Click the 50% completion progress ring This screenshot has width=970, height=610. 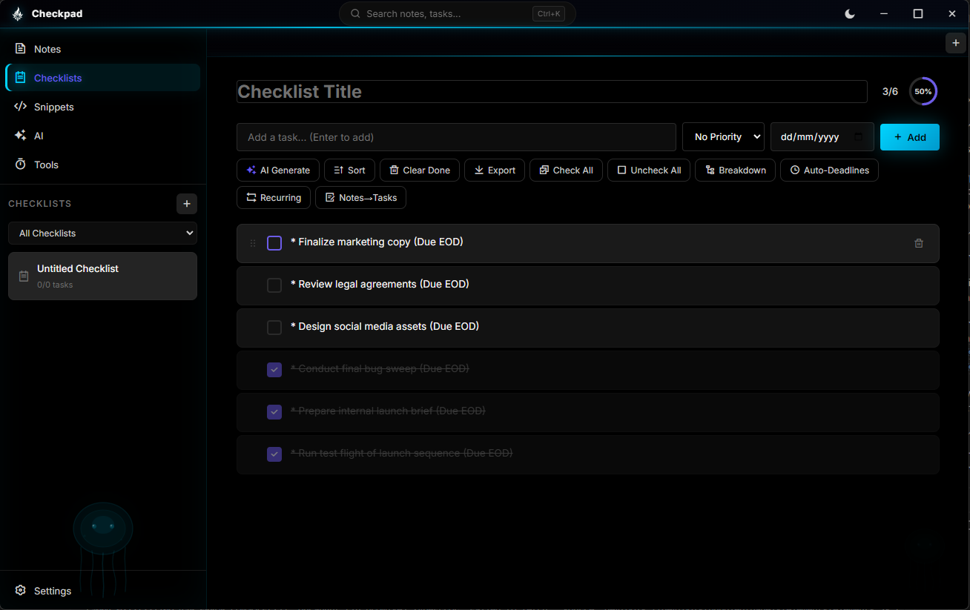tap(923, 91)
